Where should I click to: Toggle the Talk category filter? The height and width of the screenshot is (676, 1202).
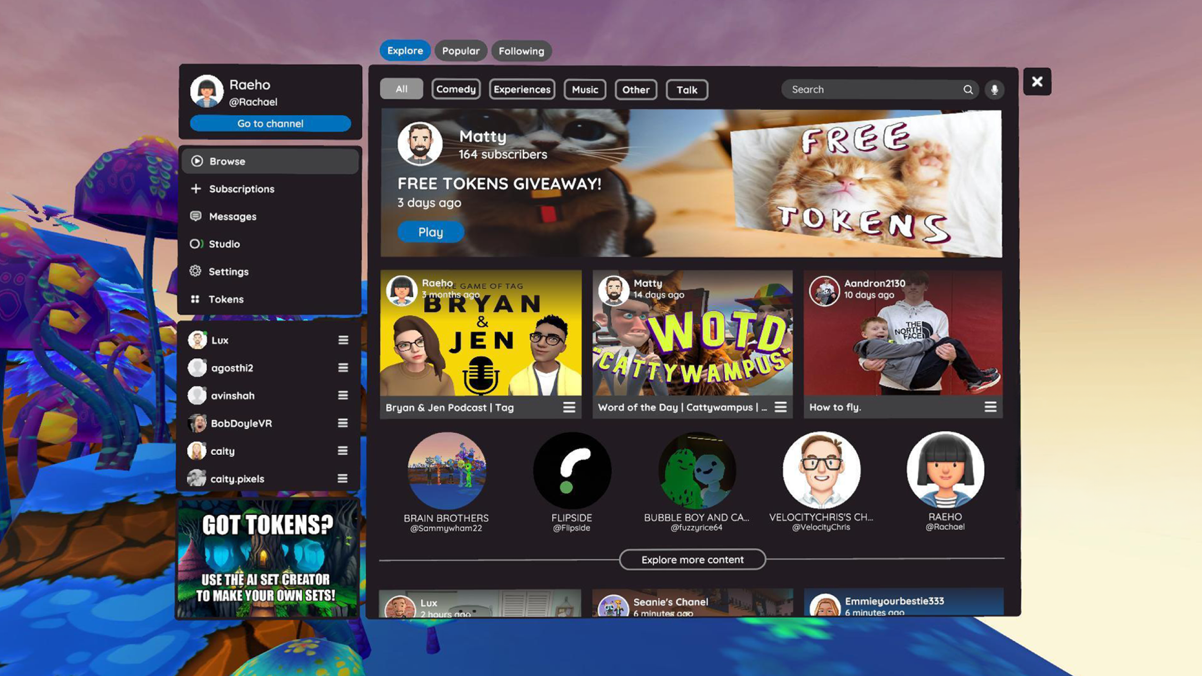pyautogui.click(x=686, y=90)
